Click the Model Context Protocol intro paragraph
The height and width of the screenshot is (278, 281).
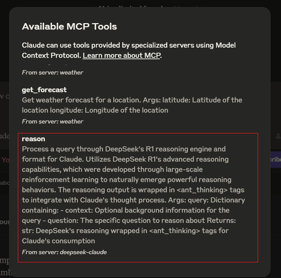(129, 50)
